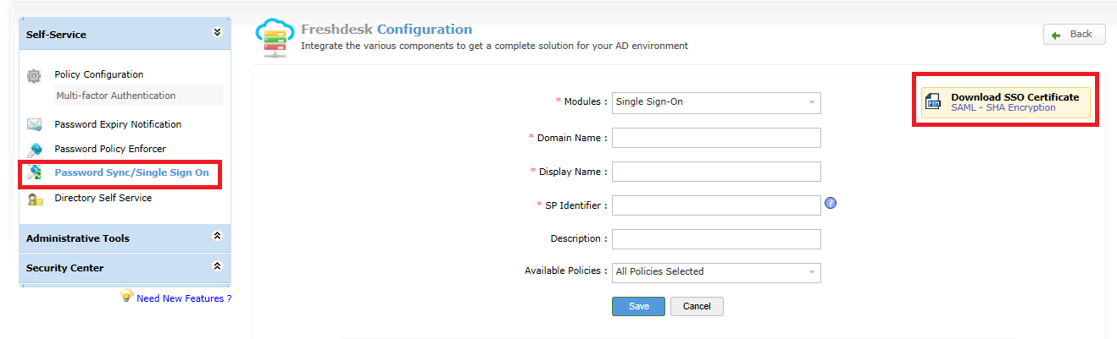Select Password Sync/Single Sign On menu item
The height and width of the screenshot is (339, 1117).
(131, 172)
